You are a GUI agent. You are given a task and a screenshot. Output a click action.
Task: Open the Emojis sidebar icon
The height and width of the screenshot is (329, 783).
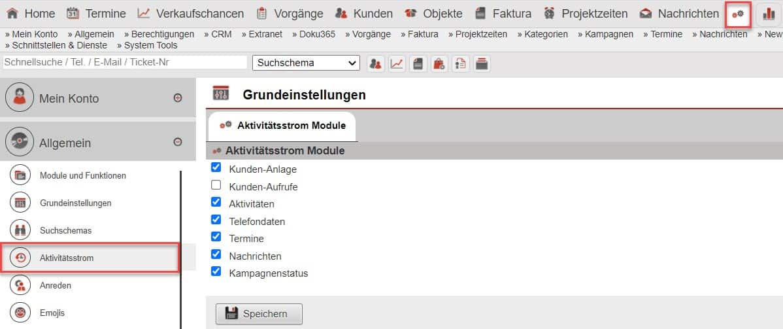pos(20,313)
